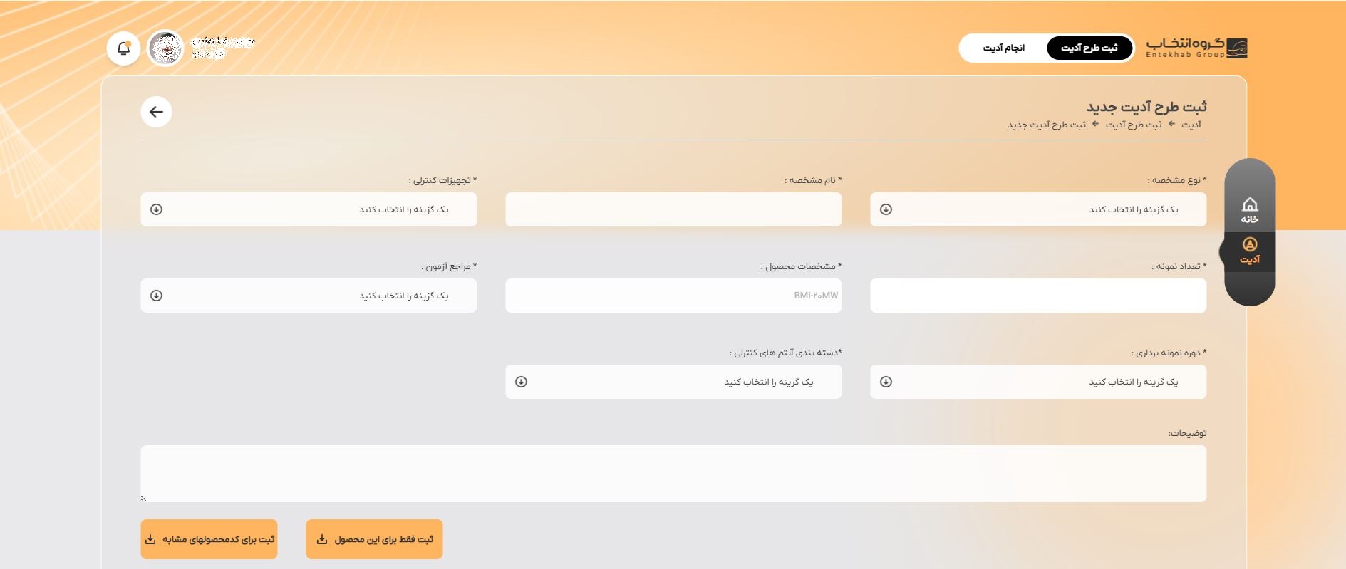This screenshot has width=1346, height=569.
Task: Open the خانه home sidebar icon
Action: 1249,210
